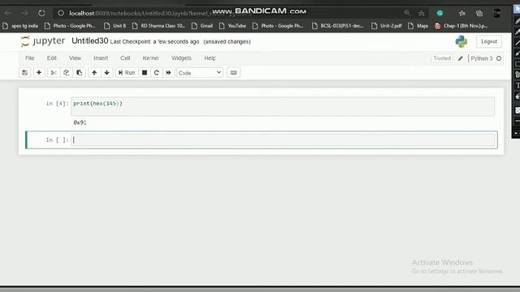Open the 'Chap-1 (8th Nov).p...' PDF bookmark
The width and height of the screenshot is (520, 292).
[x=461, y=26]
